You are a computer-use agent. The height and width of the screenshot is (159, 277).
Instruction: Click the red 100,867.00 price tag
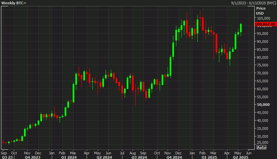click(265, 24)
